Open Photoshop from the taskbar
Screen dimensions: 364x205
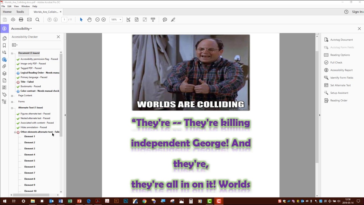click(126, 201)
